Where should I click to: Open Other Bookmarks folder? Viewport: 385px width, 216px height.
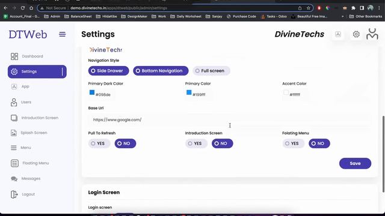click(x=366, y=16)
